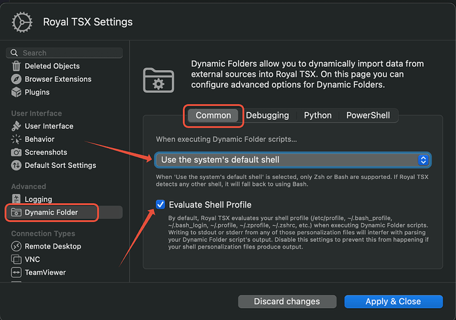Viewport: 456px width, 320px height.
Task: Switch to the Debugging tab
Action: 267,115
